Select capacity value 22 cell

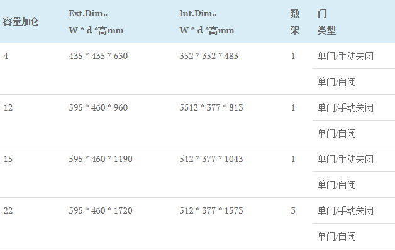pos(8,210)
